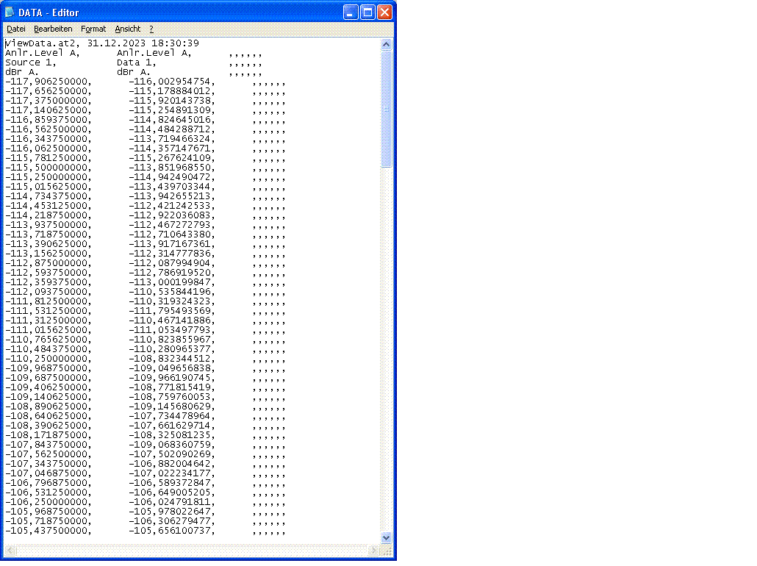Click the vertical scrollbar up arrow

[387, 44]
